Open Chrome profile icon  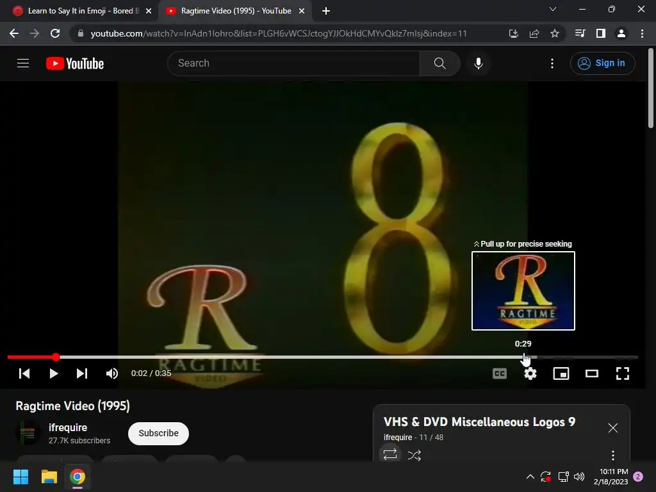tap(621, 33)
